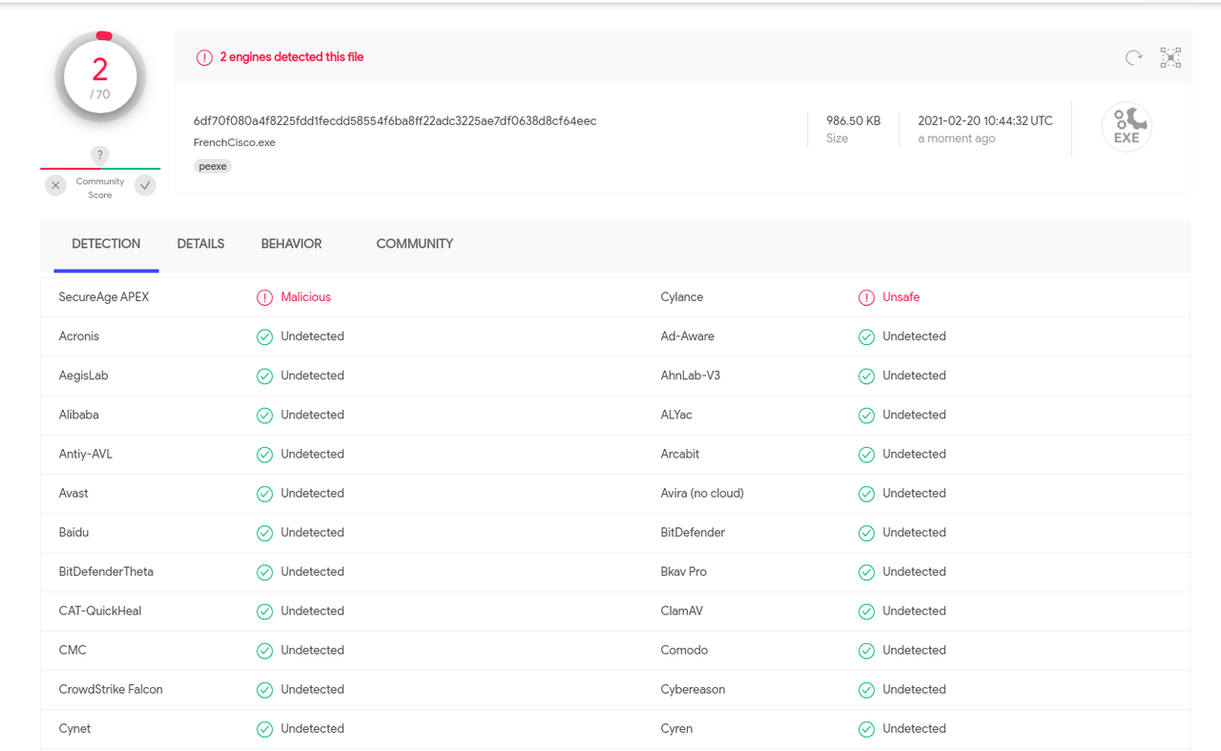
Task: Click the Unsafe result for Cylance
Action: pyautogui.click(x=901, y=297)
